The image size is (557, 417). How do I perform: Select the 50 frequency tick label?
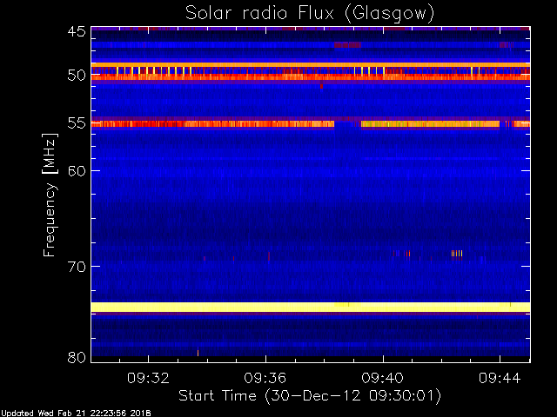click(x=77, y=76)
